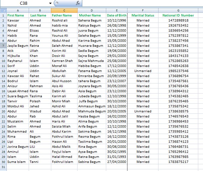Select column C header
The image size is (203, 171).
[62, 10]
